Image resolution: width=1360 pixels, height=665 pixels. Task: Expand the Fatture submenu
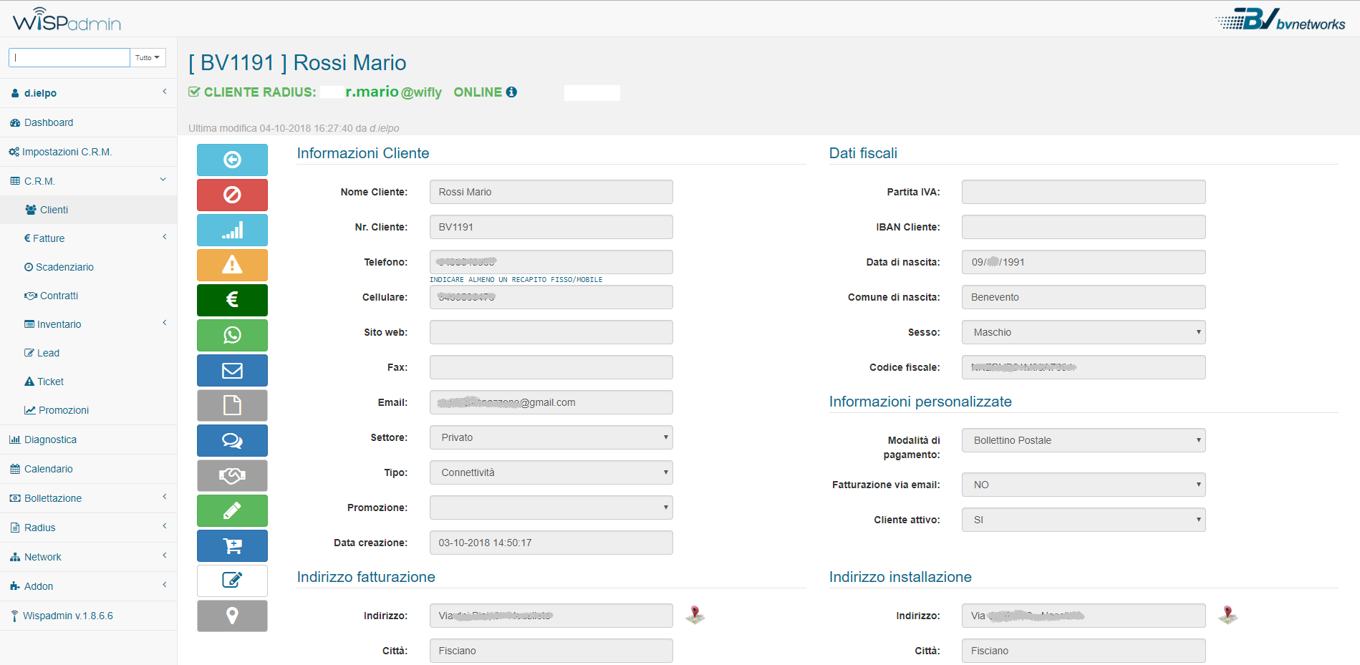coord(88,238)
